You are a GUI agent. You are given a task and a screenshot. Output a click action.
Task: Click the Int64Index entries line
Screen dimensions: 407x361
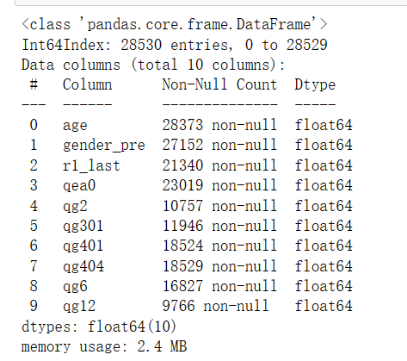(175, 45)
